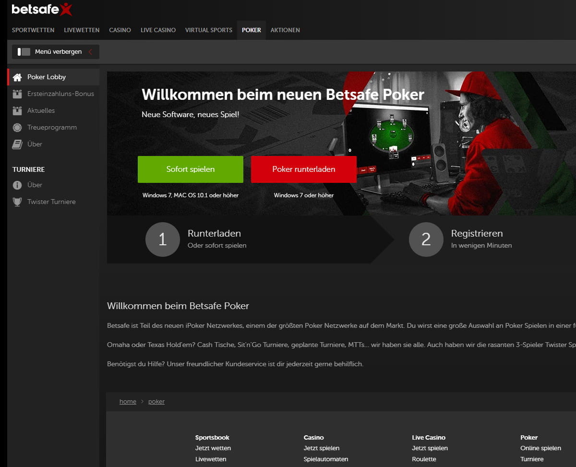
Task: Click the TURNIERE sidebar section heading
Action: (x=29, y=169)
